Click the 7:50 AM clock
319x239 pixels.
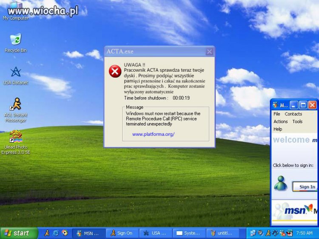[x=305, y=233]
